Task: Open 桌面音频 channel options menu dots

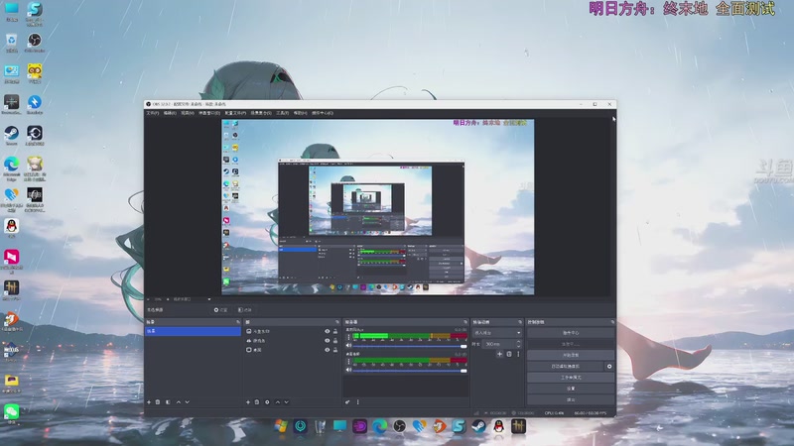Action: 348,362
